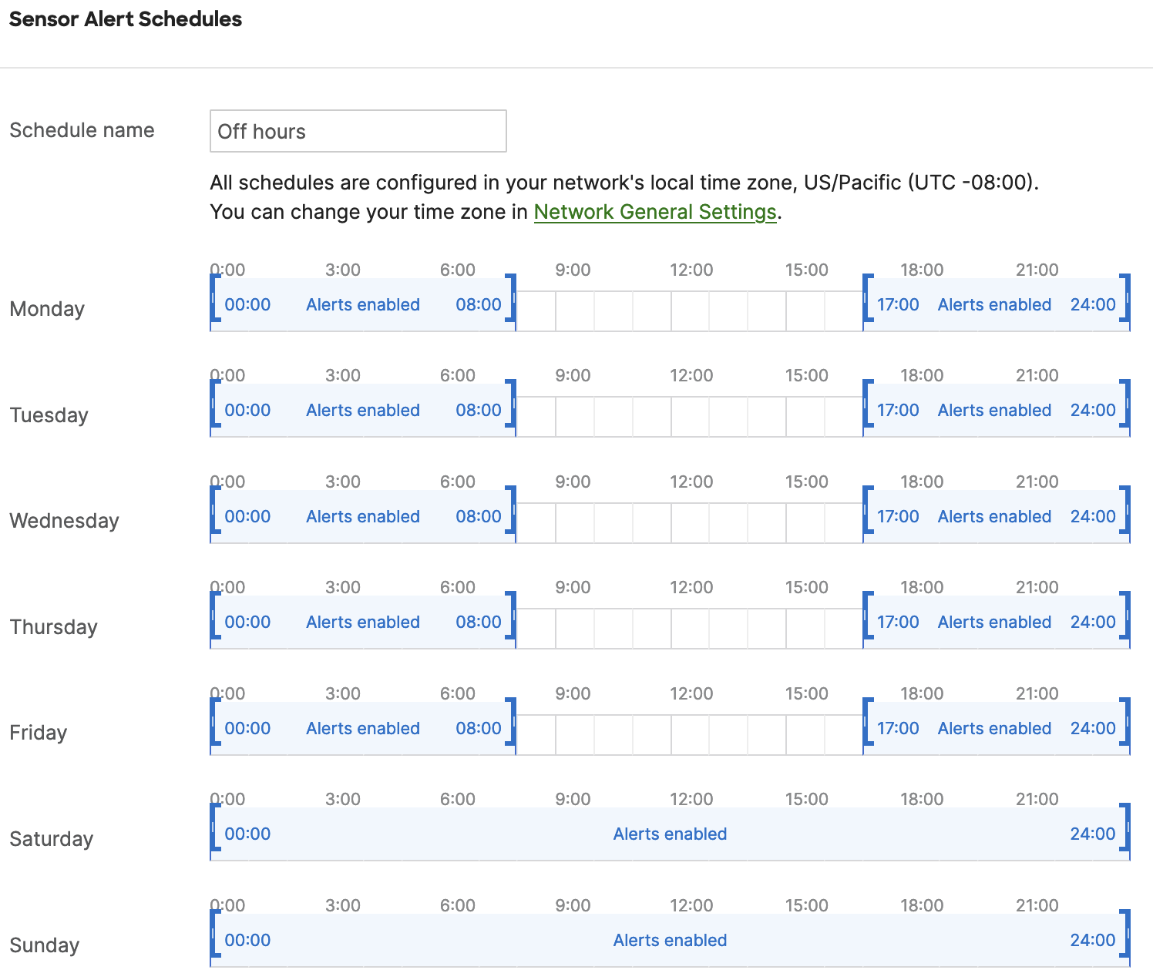
Task: Select Sunday's all-day alert schedule
Action: click(669, 940)
